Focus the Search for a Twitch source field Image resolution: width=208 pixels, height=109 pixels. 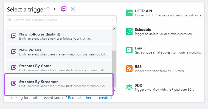[61, 20]
